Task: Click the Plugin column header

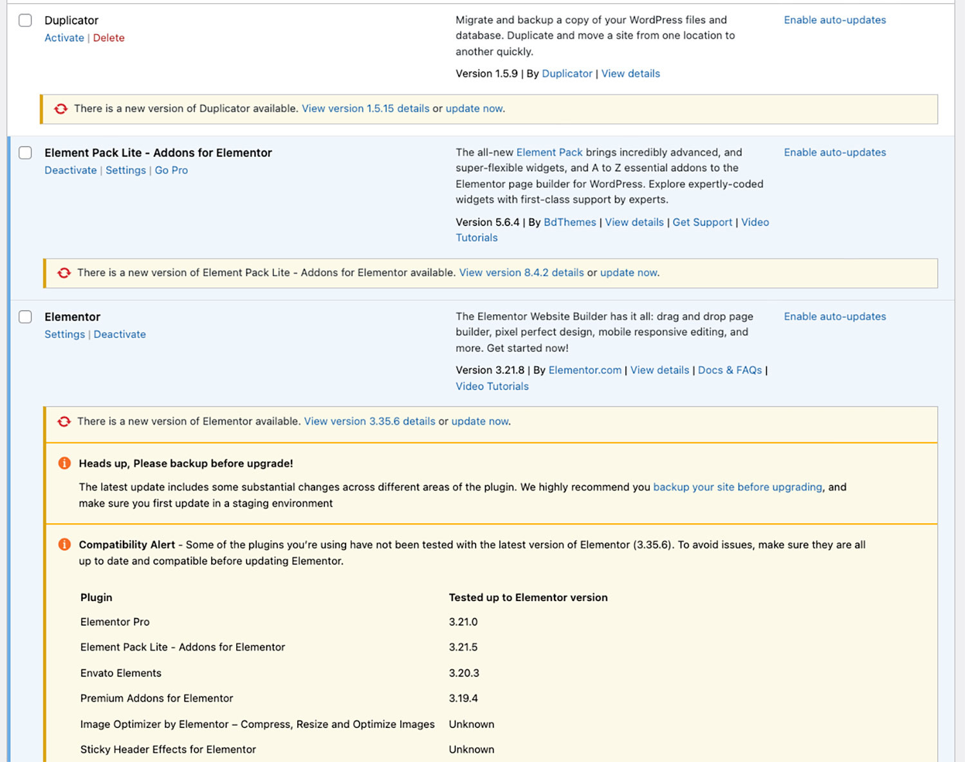Action: click(x=96, y=597)
